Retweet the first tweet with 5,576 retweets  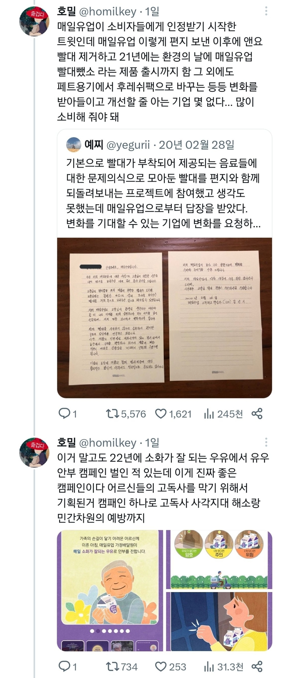pos(112,414)
